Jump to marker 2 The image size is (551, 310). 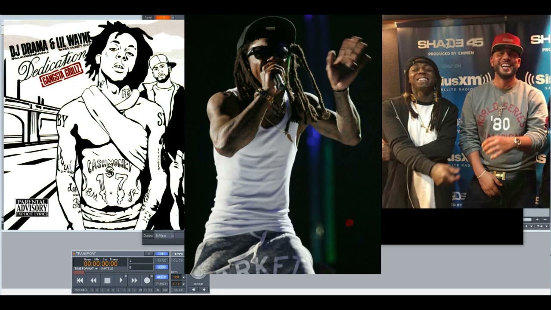[x=97, y=290]
